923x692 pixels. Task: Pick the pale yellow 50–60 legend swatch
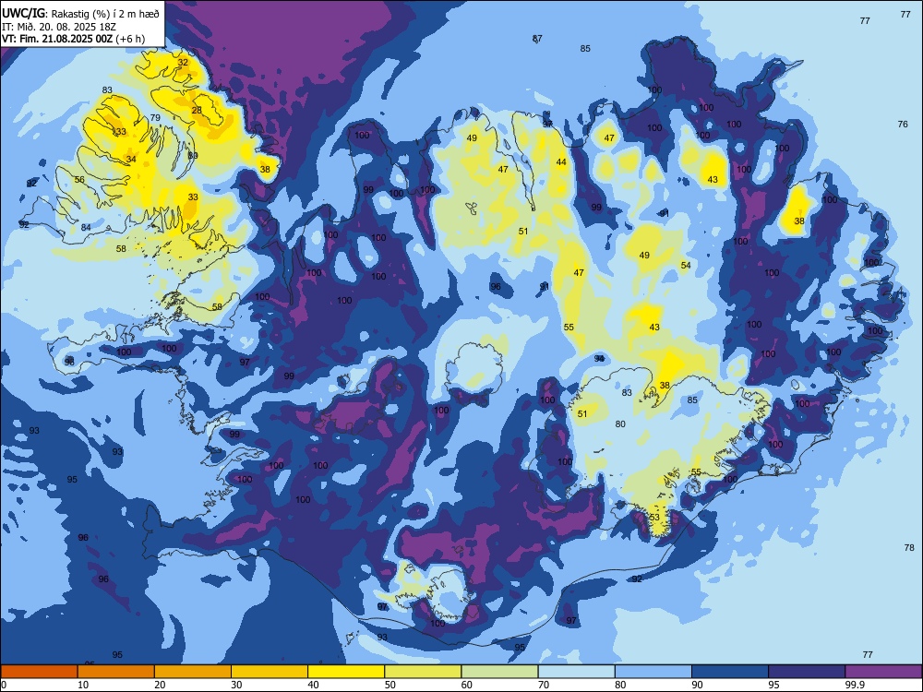pyautogui.click(x=423, y=672)
